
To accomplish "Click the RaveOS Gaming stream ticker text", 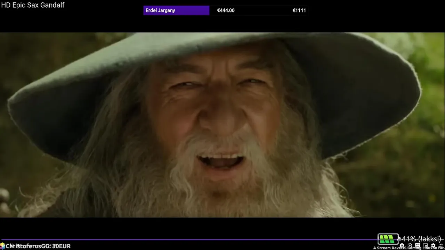I will tap(409, 248).
